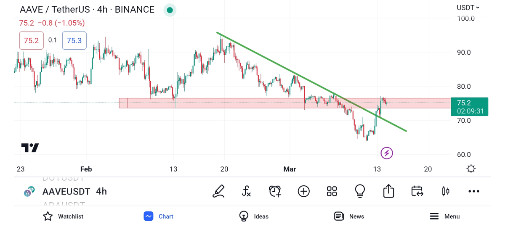Click the blue 75.3 buy price button
Screen dimensions: 505x227
coord(74,40)
